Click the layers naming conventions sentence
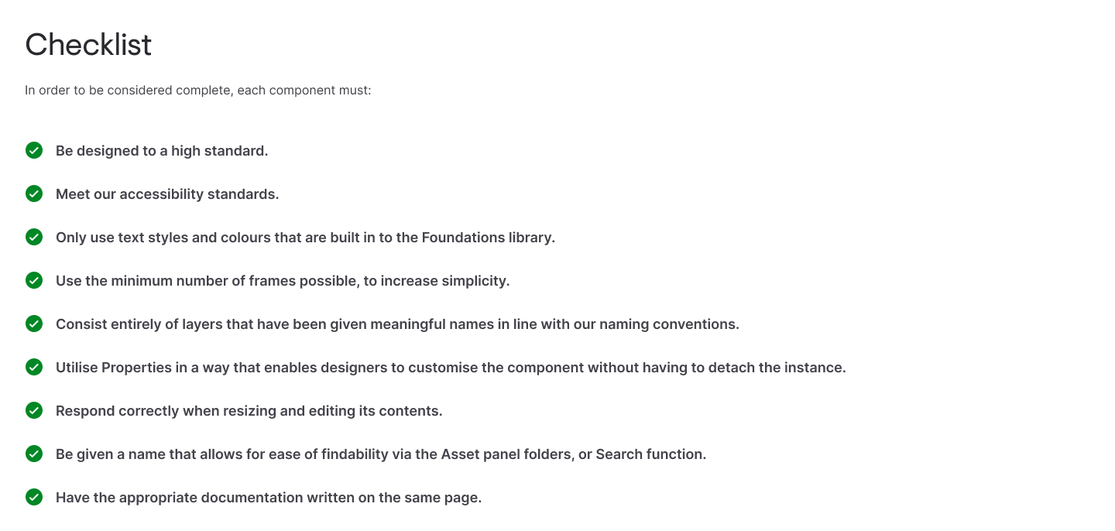This screenshot has height=531, width=1115. coord(397,324)
